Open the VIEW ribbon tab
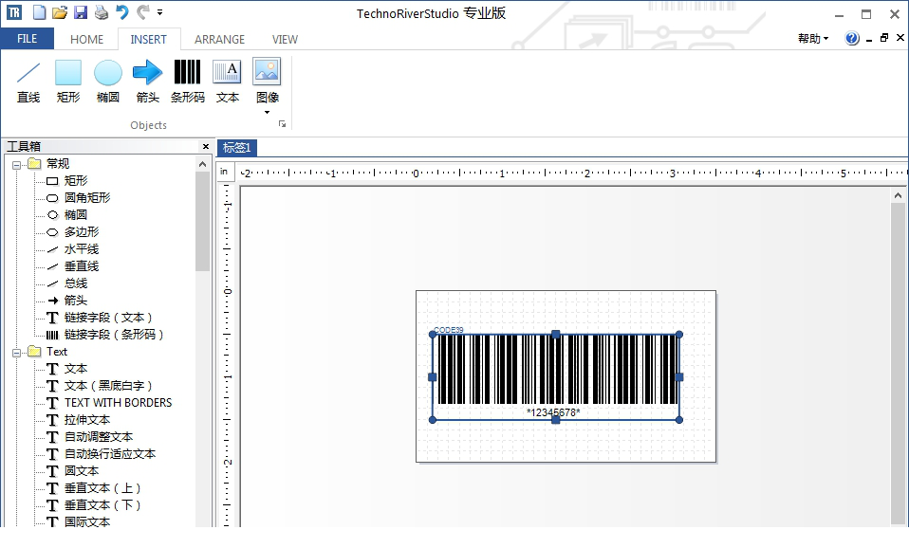Viewport: 909px width, 548px height. (285, 40)
